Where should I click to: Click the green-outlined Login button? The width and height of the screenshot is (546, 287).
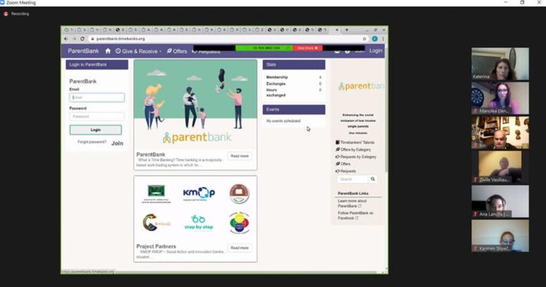[95, 130]
